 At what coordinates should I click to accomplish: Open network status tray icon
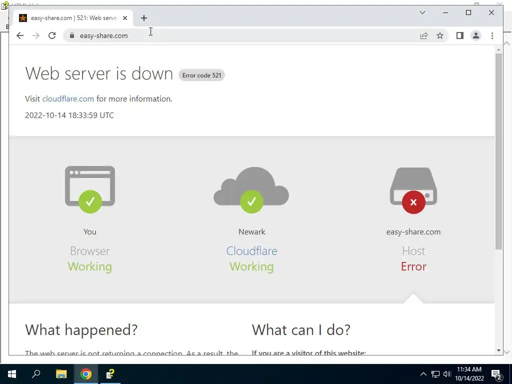[x=435, y=374]
